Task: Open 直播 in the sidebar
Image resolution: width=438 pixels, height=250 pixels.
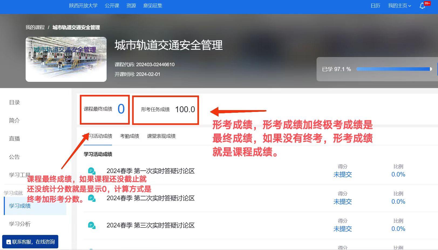Action: point(15,138)
